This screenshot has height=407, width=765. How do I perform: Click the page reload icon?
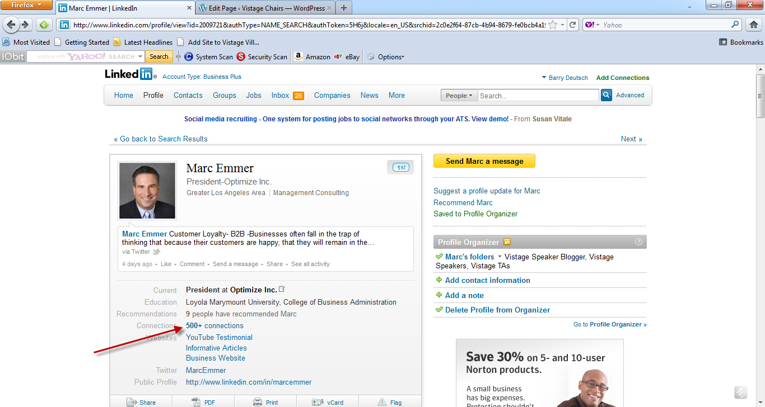pos(572,25)
